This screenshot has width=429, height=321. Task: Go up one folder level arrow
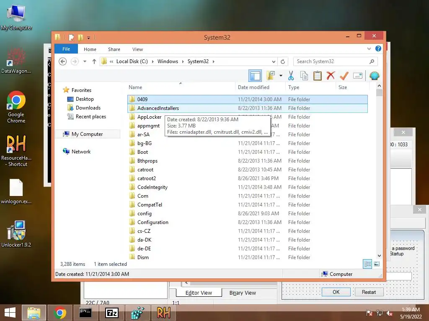[94, 61]
